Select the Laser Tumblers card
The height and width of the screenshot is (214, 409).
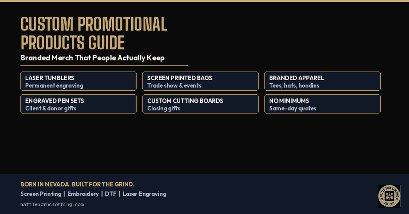[78, 81]
